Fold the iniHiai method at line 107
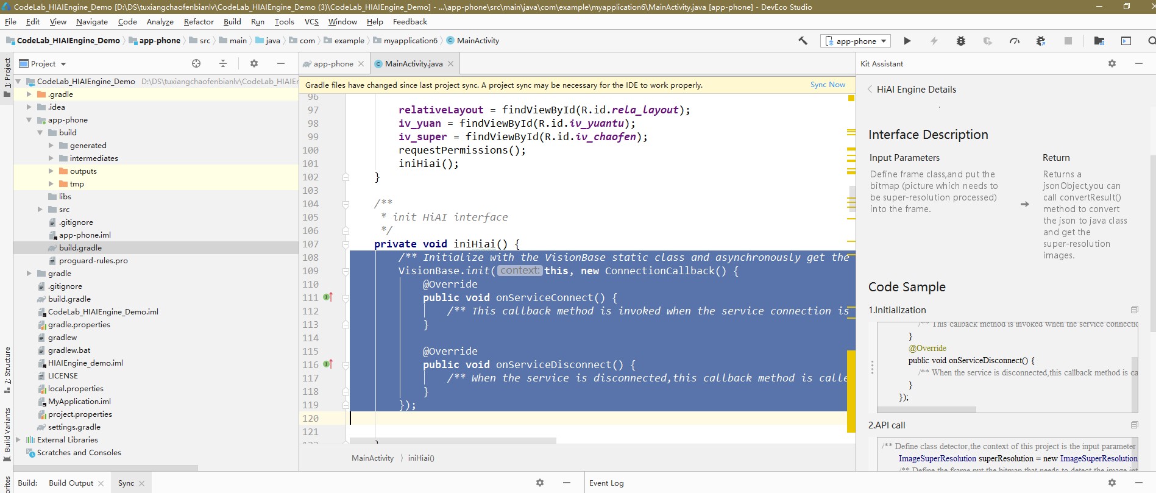 (346, 244)
